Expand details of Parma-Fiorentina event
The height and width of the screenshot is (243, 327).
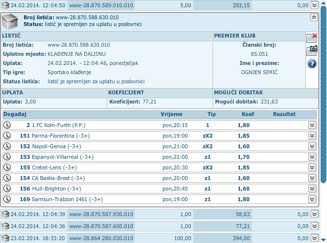312,136
